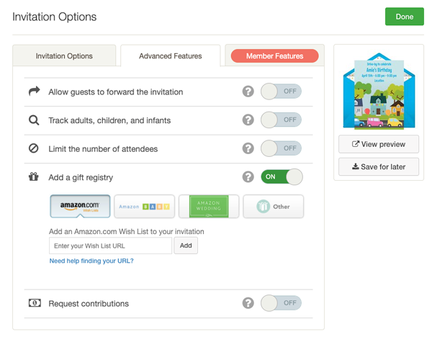Open help for forwarding invitation
The width and height of the screenshot is (432, 337).
[248, 91]
